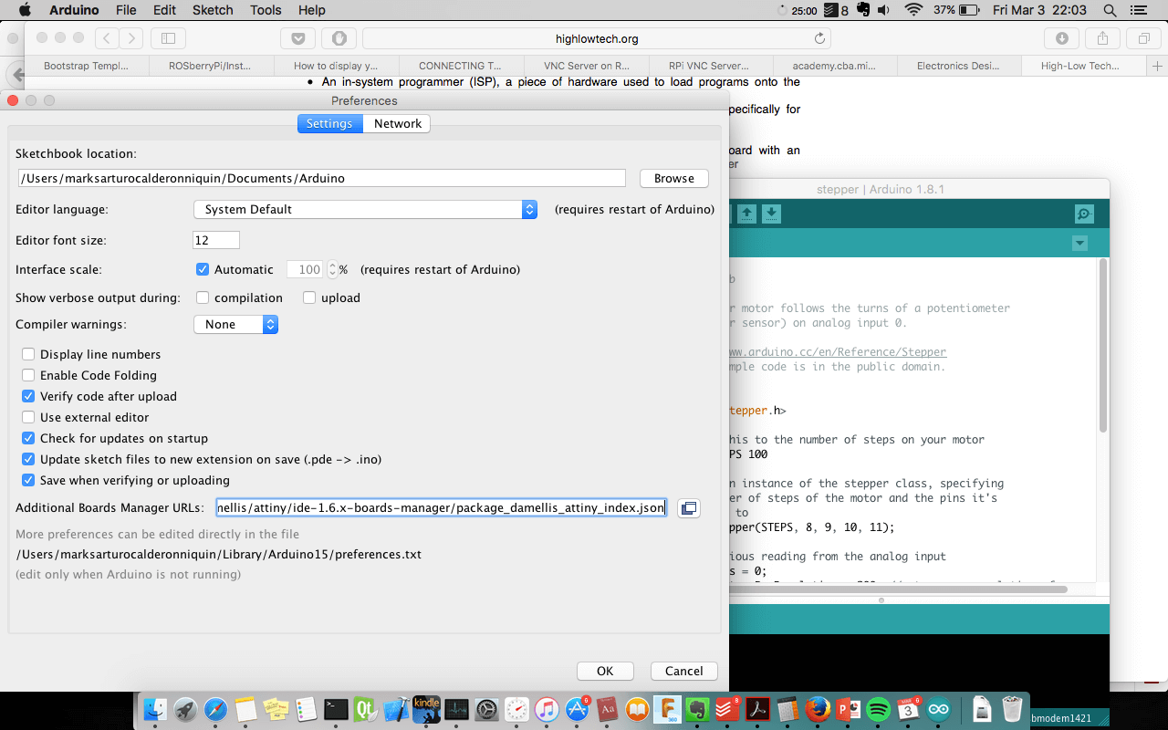The image size is (1168, 730).
Task: Open the Help menu
Action: [312, 10]
